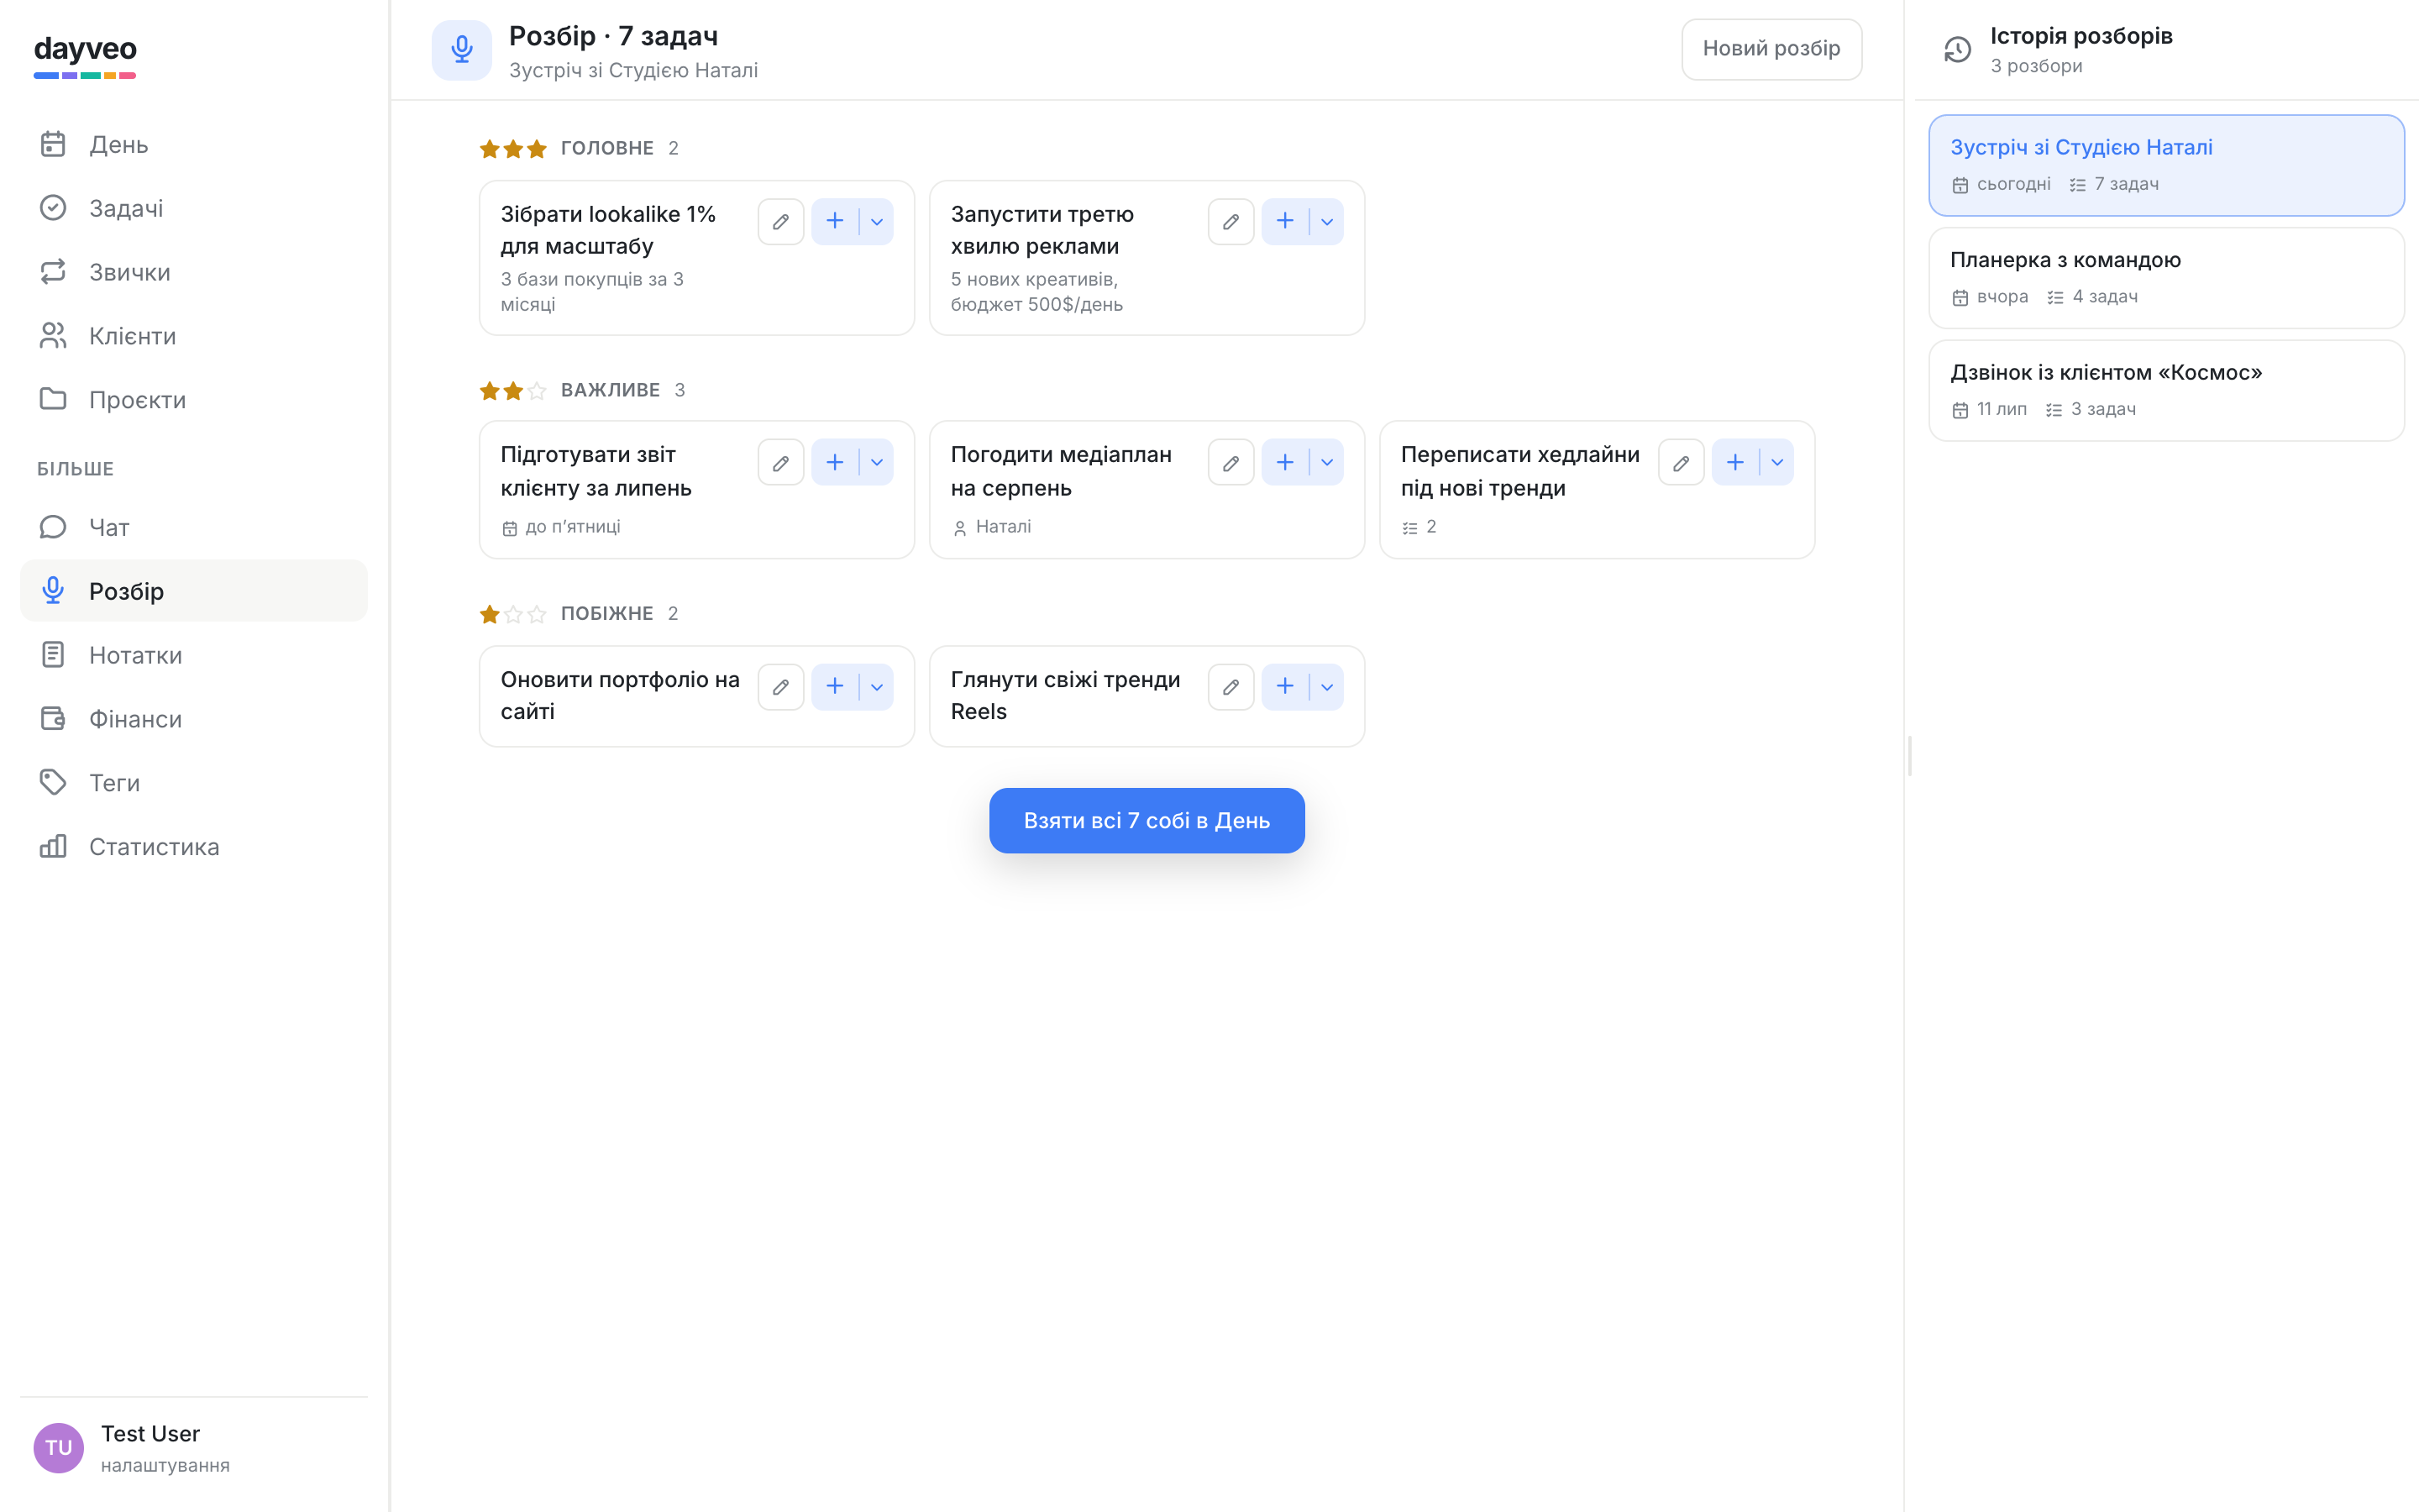Viewport: 2419px width, 1512px height.
Task: Edit 'Оновити портфоліо на сайті' with pencil
Action: [780, 687]
